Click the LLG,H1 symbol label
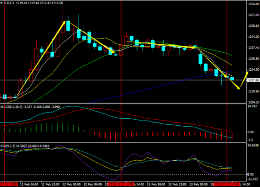 click(9, 3)
